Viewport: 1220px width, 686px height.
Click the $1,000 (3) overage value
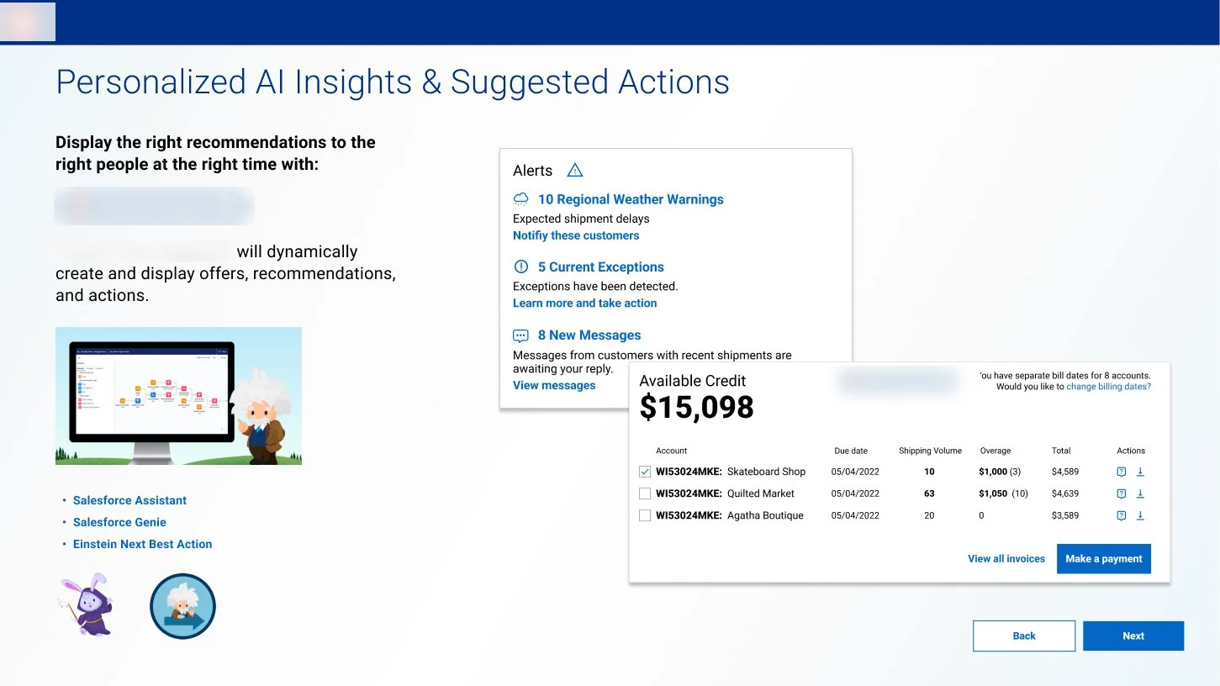click(1000, 472)
